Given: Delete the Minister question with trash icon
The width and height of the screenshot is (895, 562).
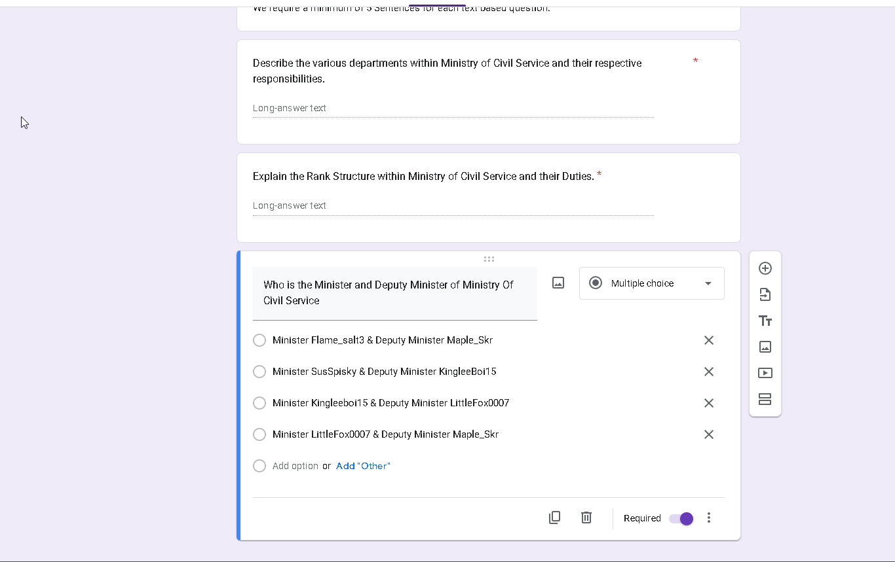Looking at the screenshot, I should click(x=586, y=518).
